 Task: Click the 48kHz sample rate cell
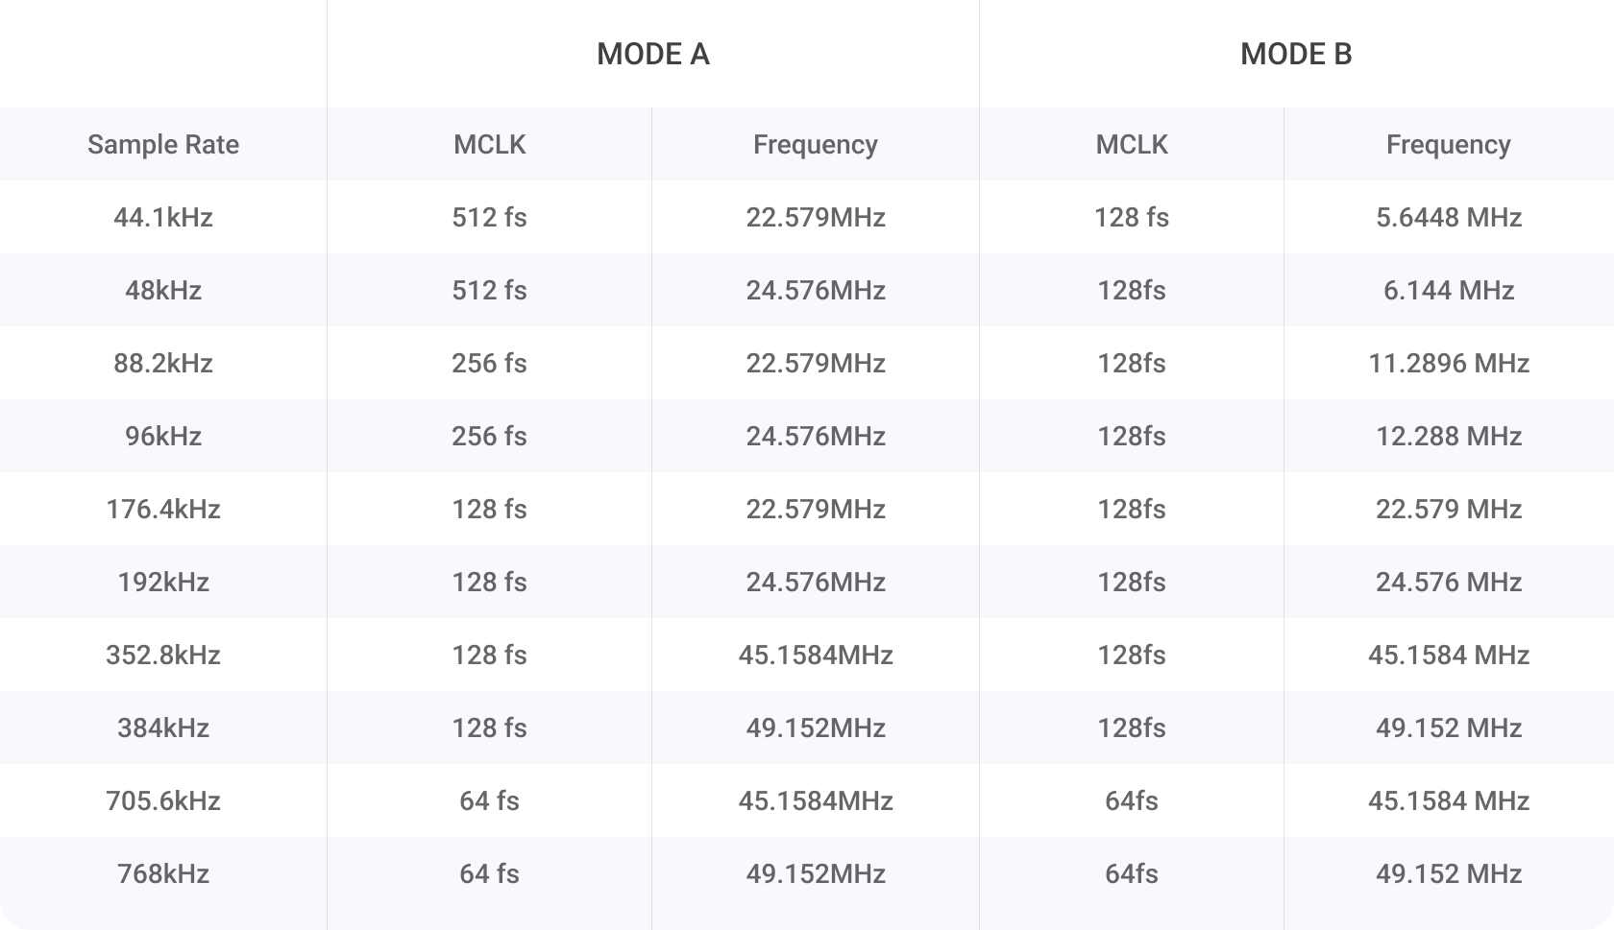point(163,290)
